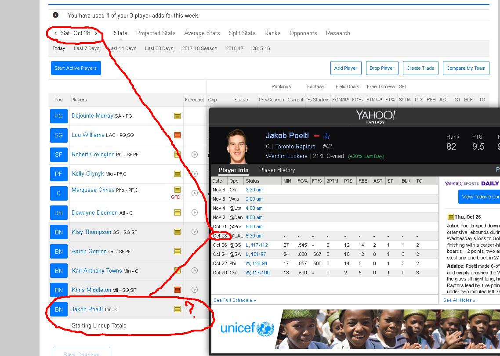Image resolution: width=500 pixels, height=356 pixels.
Task: Switch to Average Stats tab
Action: pyautogui.click(x=202, y=33)
